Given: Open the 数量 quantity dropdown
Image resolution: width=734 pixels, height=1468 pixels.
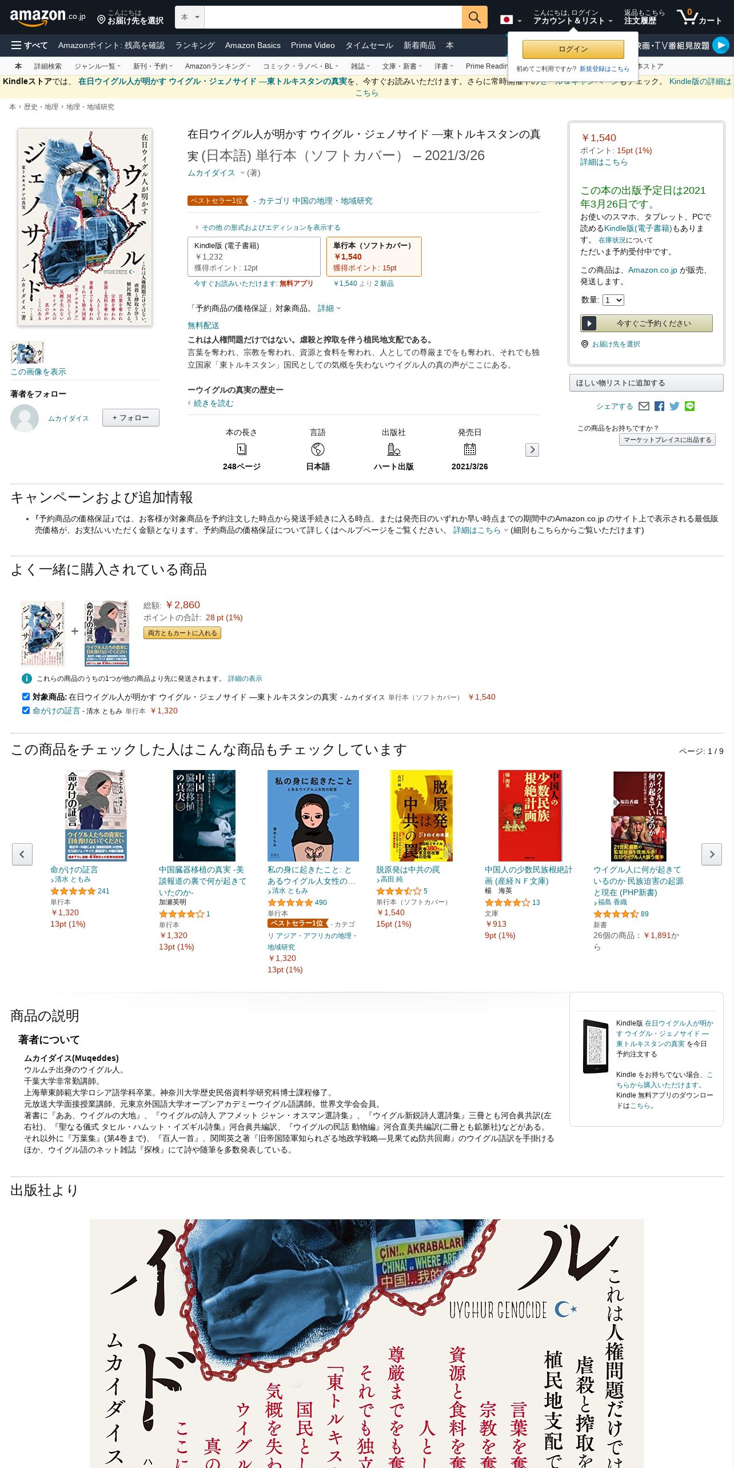Looking at the screenshot, I should (x=613, y=300).
